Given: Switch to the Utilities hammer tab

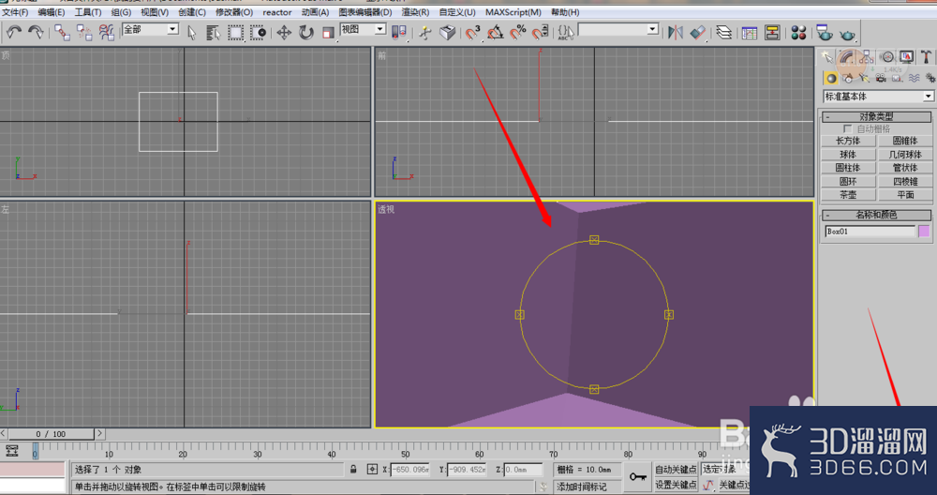Looking at the screenshot, I should pyautogui.click(x=927, y=57).
